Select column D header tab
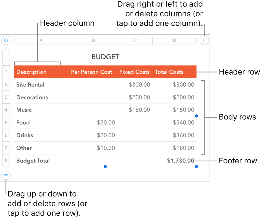 (x=174, y=41)
